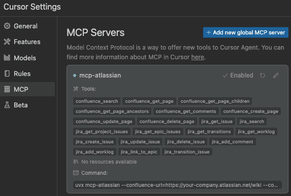Viewport: 291px width, 196px height.
Task: Click the 'No resources available' text
Action: (x=109, y=162)
